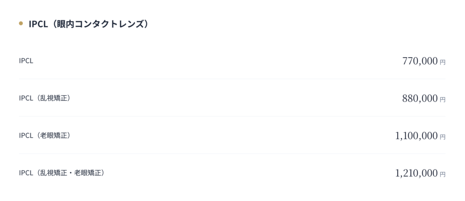This screenshot has width=465, height=201.
Task: Click the 1,100,000 price
Action: pos(416,136)
